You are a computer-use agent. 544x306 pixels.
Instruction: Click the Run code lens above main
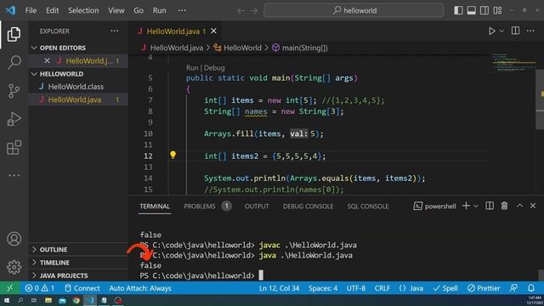(x=192, y=68)
